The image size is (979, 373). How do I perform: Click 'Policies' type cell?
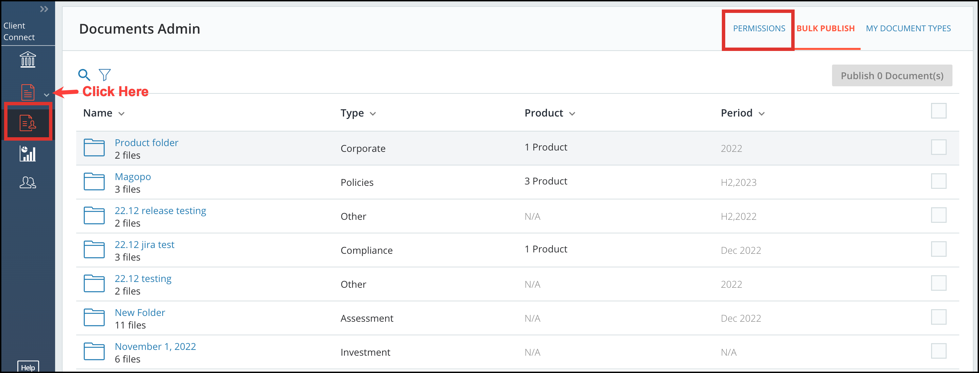(357, 182)
